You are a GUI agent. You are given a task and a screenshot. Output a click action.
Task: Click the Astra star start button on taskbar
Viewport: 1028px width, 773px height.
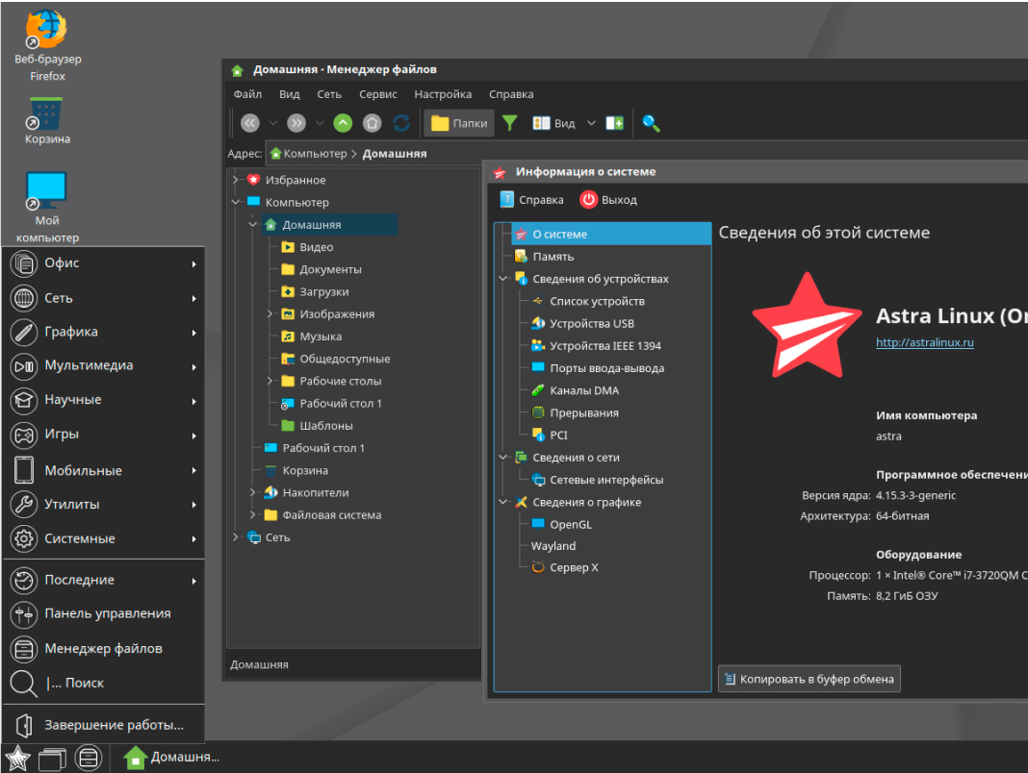coord(17,758)
